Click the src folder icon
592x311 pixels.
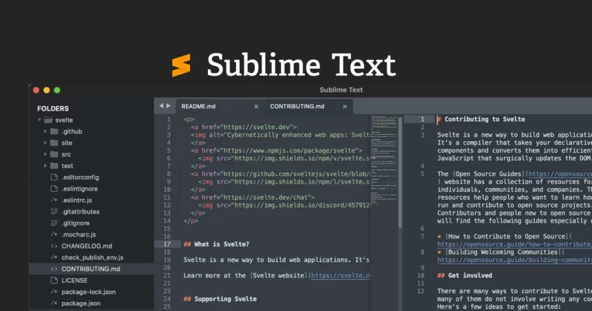pyautogui.click(x=54, y=154)
